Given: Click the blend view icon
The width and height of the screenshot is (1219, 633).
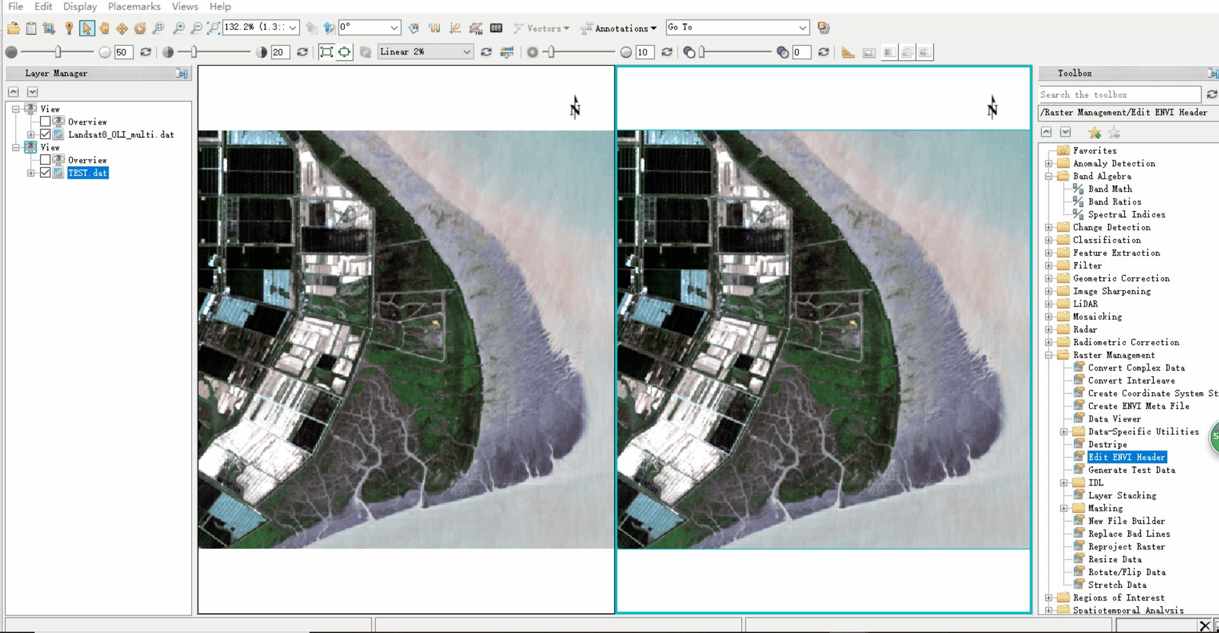Looking at the screenshot, I should coord(890,52).
